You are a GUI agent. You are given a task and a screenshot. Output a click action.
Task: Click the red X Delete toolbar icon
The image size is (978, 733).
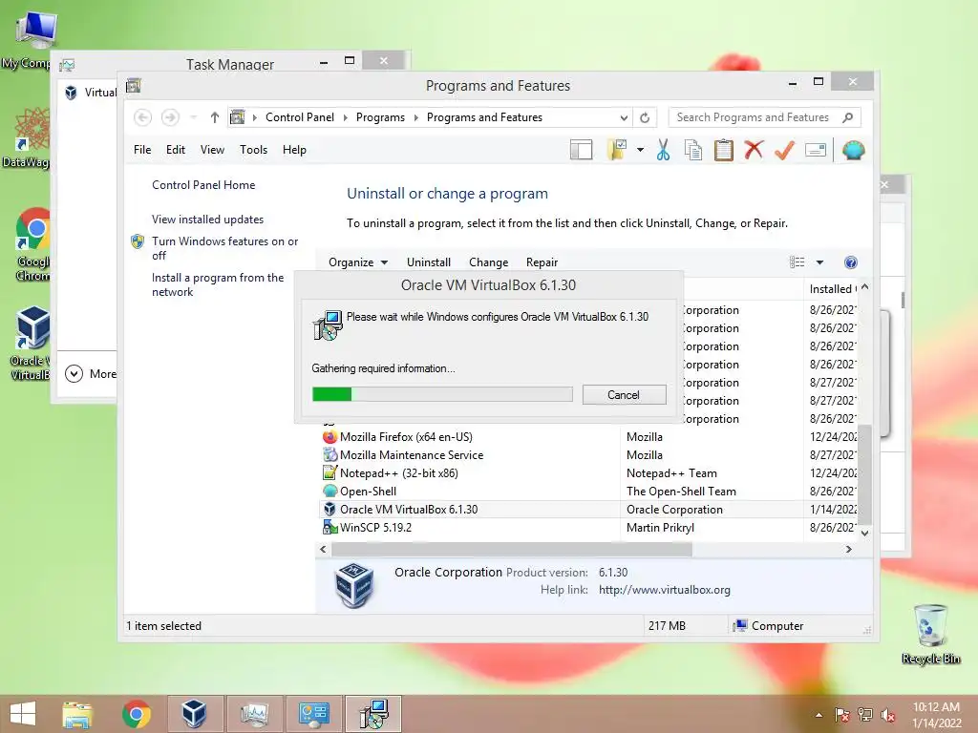click(x=754, y=150)
